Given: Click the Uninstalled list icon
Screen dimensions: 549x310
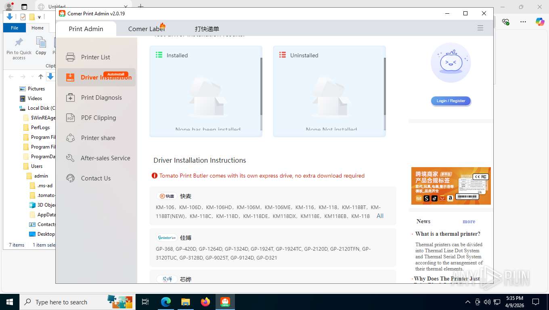Looking at the screenshot, I should coord(283,55).
